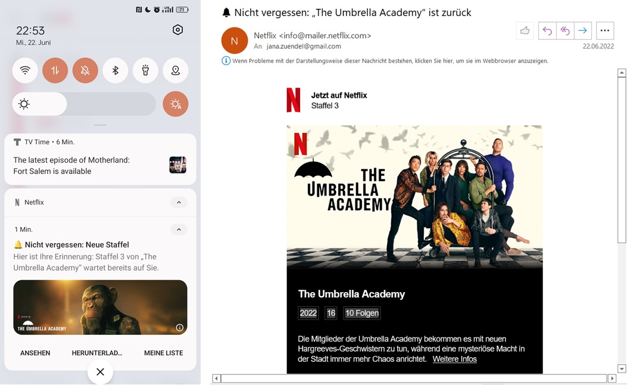Image resolution: width=627 pixels, height=391 pixels.
Task: Click the Reply All double-arrow icon
Action: (x=565, y=30)
